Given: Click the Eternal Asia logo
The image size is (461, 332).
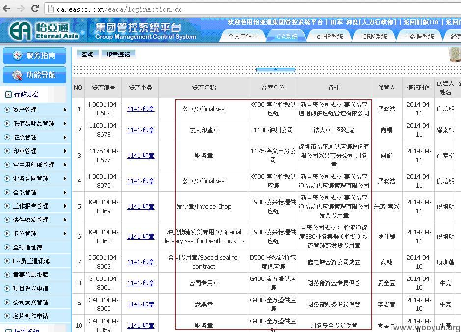Looking at the screenshot, I should (x=44, y=30).
